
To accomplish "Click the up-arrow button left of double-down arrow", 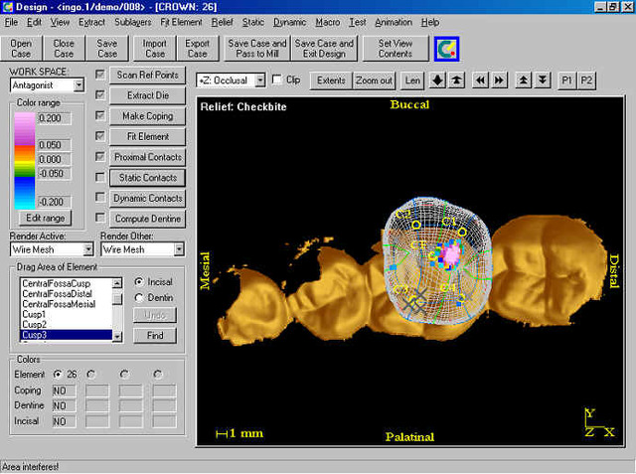I will coord(524,80).
